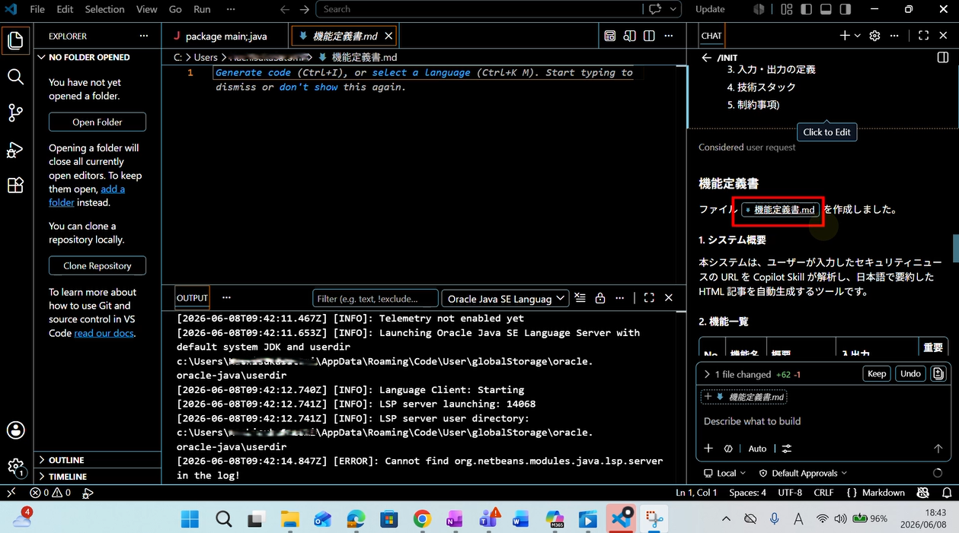Go back from the /INIT chat session
959x533 pixels.
(x=706, y=57)
